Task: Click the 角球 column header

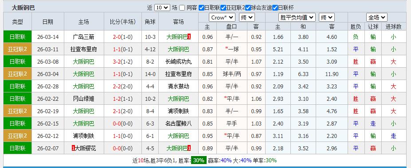Action: click(150, 22)
